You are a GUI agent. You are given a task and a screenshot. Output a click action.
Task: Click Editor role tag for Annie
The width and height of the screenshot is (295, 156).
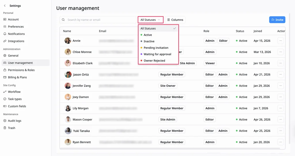pyautogui.click(x=223, y=41)
